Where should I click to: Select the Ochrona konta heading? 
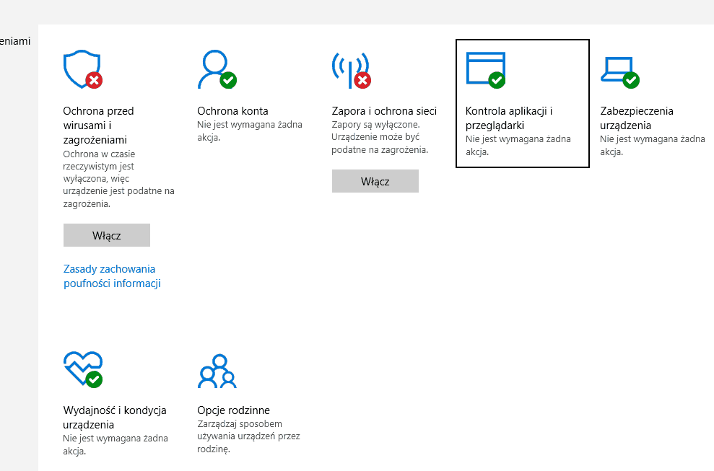coord(232,111)
